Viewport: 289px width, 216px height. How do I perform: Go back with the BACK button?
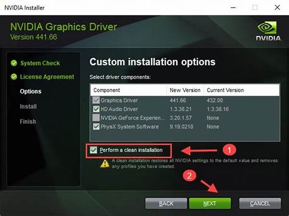[166, 203]
